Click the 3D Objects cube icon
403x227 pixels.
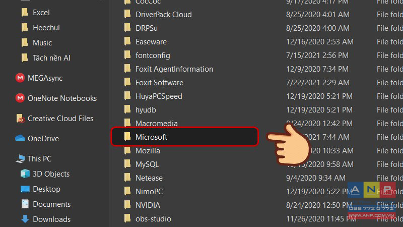[x=25, y=174]
